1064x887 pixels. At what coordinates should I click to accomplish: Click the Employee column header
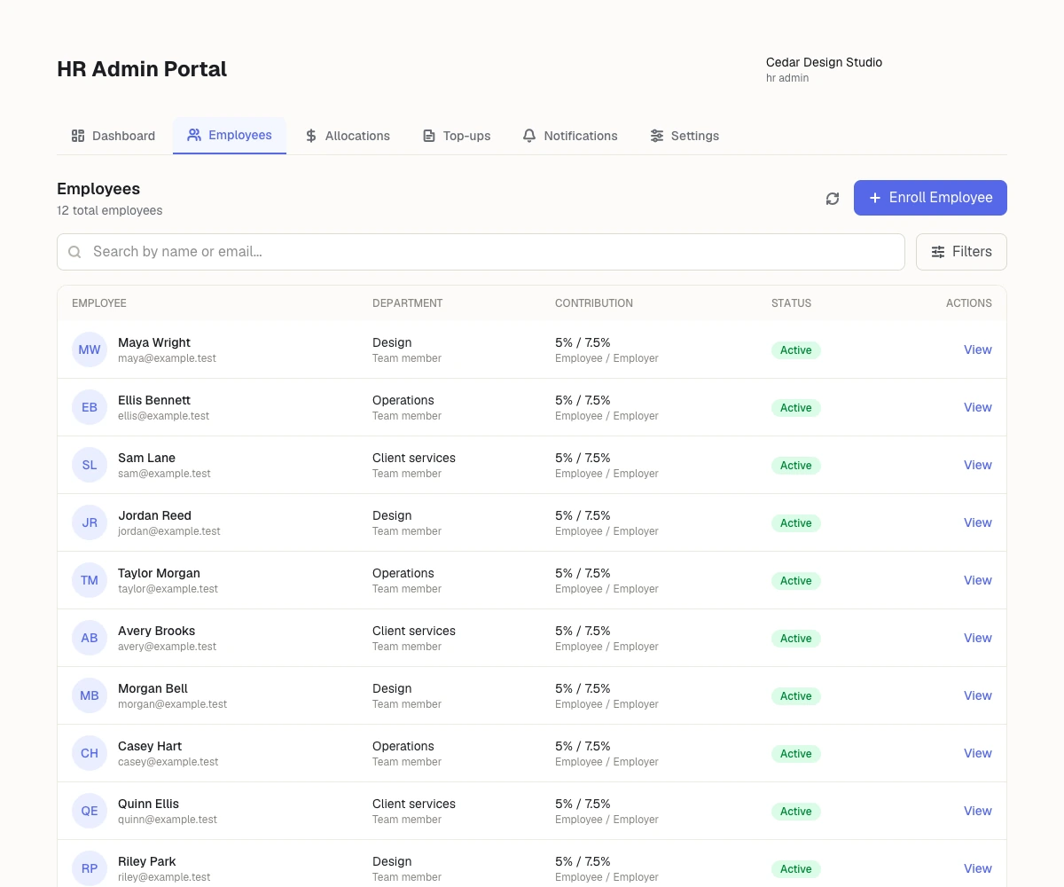coord(99,303)
